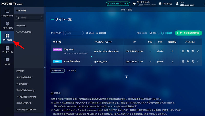Click the filter name input in main toolbar
Image resolution: width=205 pixels, height=116 pixels.
tap(74, 33)
